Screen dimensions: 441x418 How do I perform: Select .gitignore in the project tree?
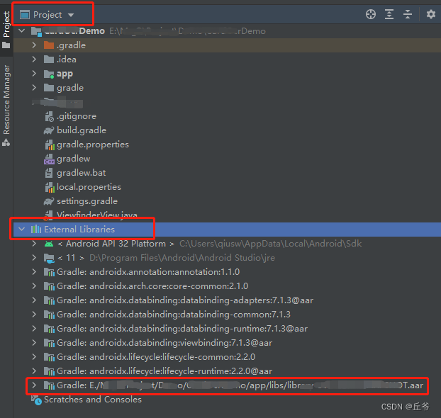pyautogui.click(x=77, y=116)
